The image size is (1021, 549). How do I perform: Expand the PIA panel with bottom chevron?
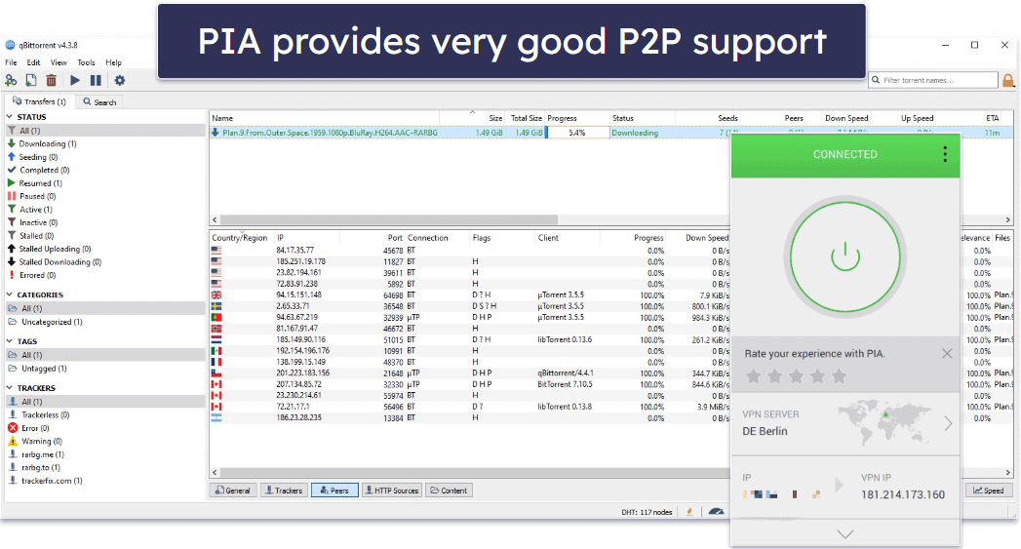coord(845,534)
